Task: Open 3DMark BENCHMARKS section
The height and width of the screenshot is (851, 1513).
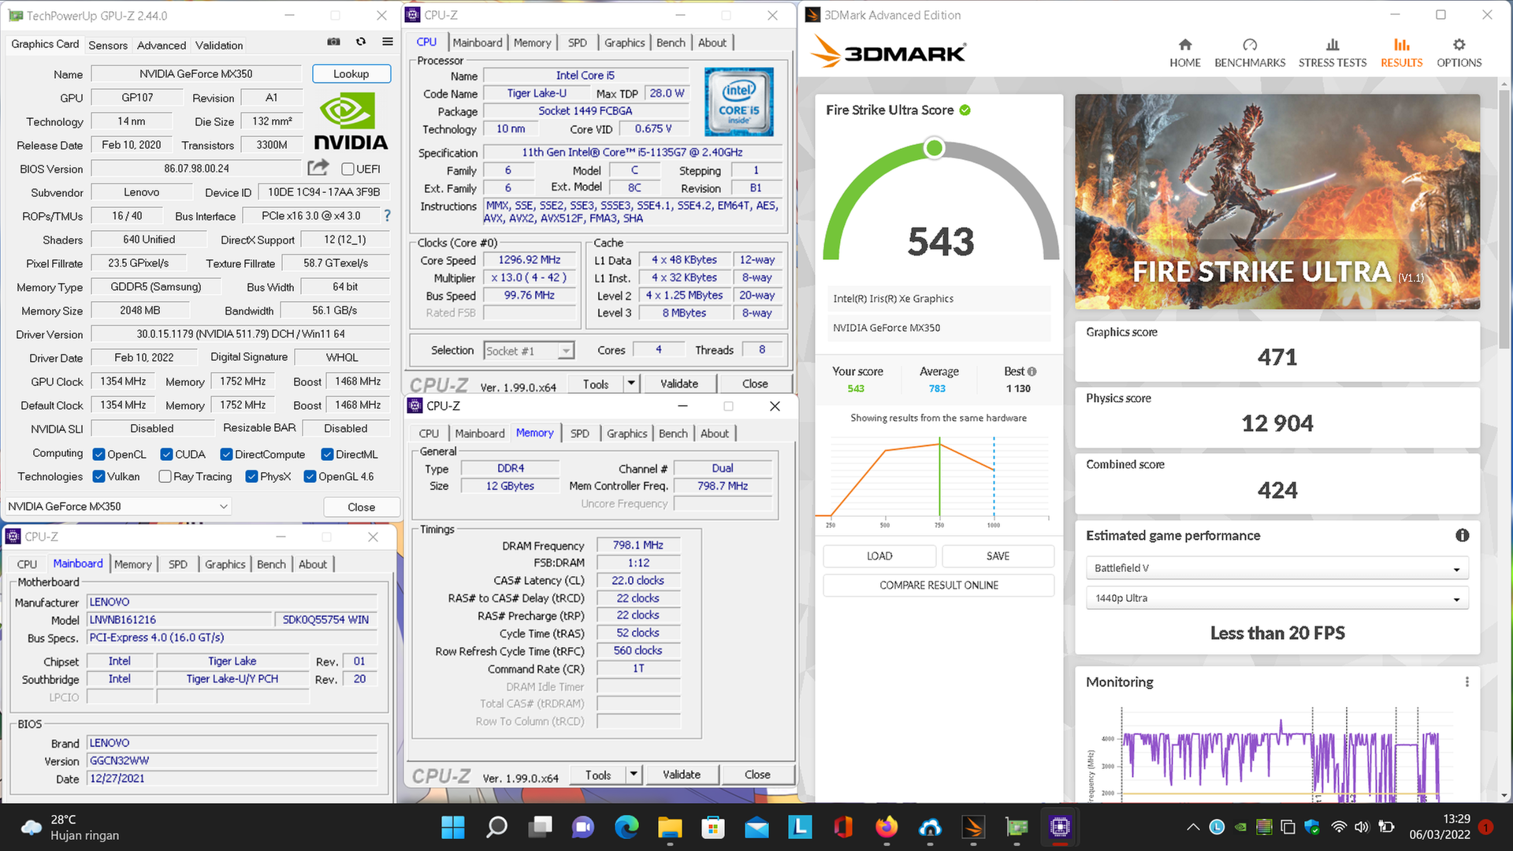Action: tap(1250, 53)
